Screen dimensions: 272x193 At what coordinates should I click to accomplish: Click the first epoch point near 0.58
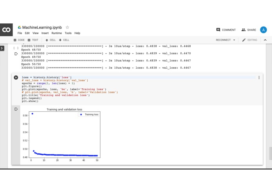pyautogui.click(x=32, y=114)
